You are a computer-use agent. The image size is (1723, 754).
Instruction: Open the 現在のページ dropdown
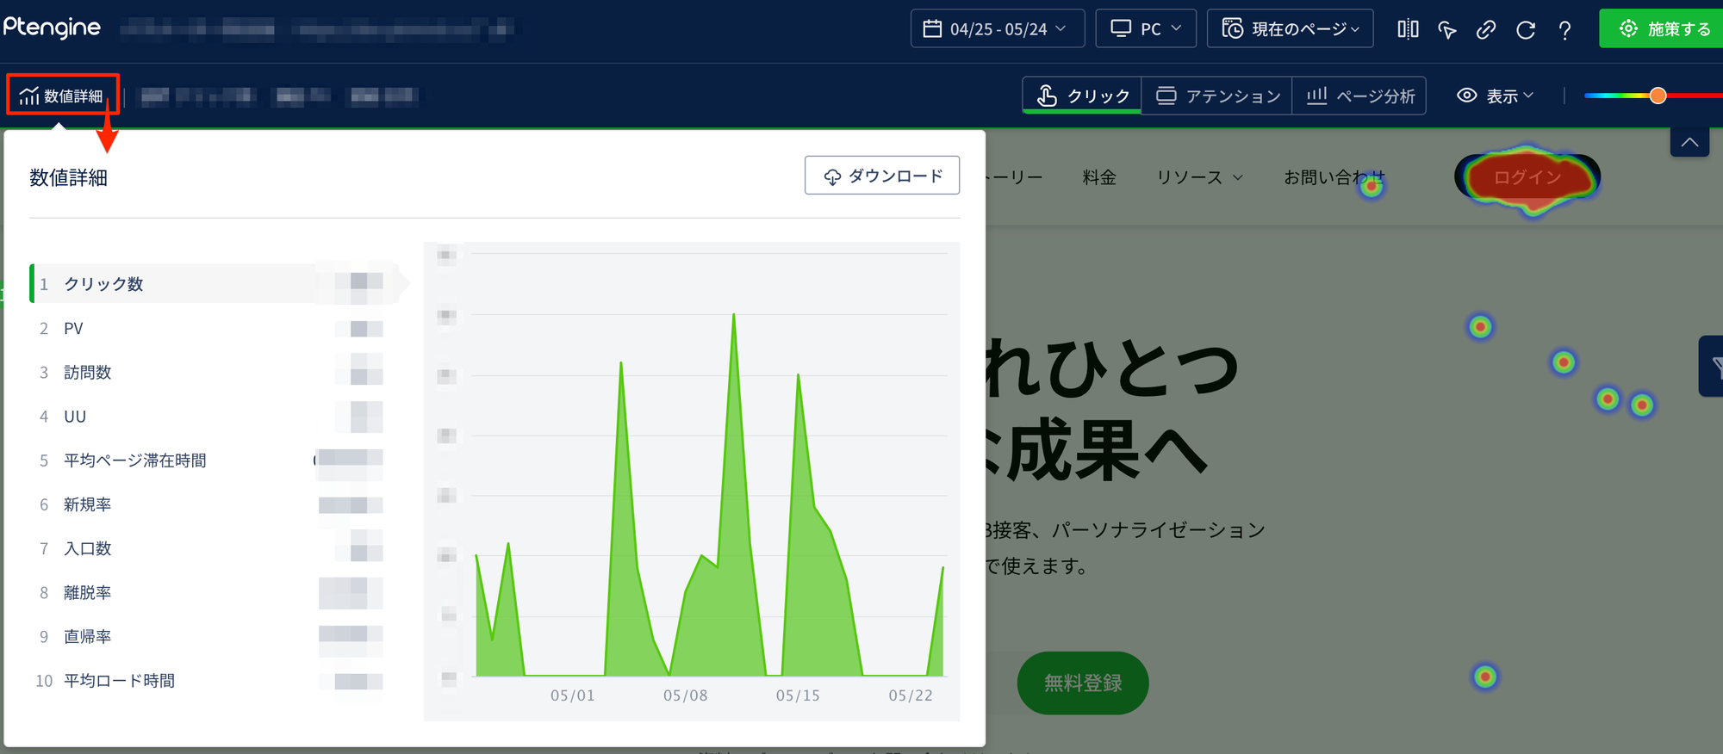click(x=1290, y=29)
